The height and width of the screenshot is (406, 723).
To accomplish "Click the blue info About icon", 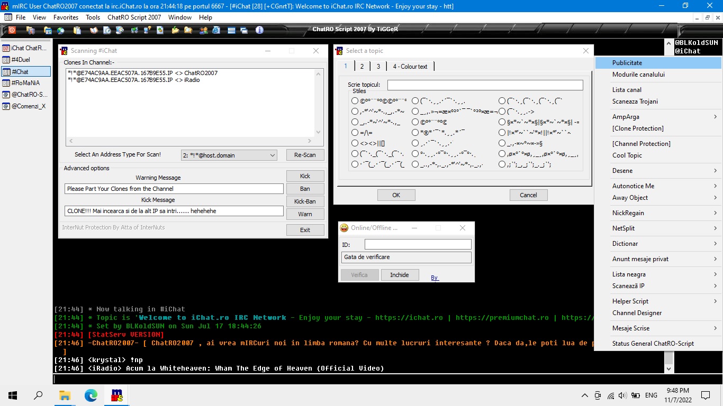I will (x=259, y=30).
